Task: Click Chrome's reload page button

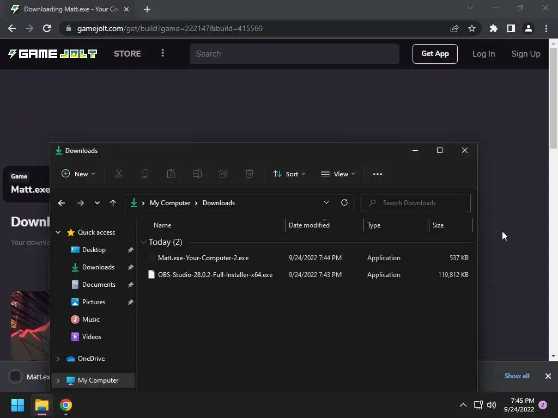Action: 47,28
